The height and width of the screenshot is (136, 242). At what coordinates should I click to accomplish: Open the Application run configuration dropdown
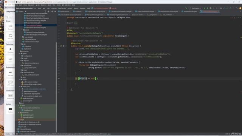pos(195,8)
